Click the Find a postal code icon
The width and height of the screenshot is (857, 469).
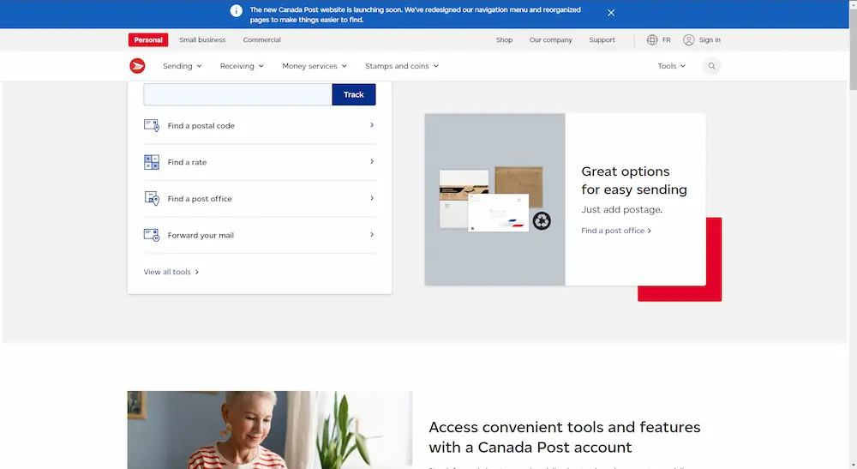pos(152,125)
